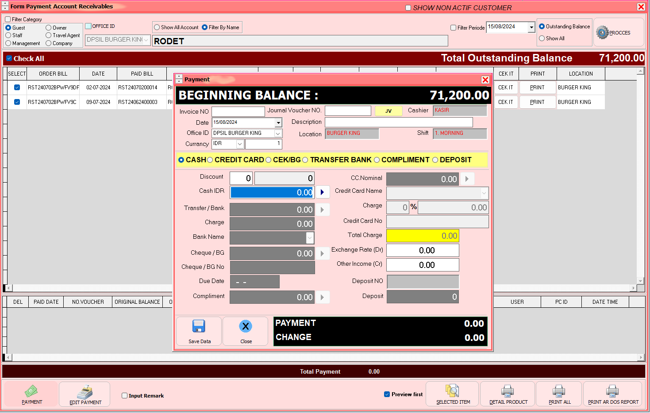Click the arrow button beside Cash IDR
The width and height of the screenshot is (650, 413).
tap(322, 192)
